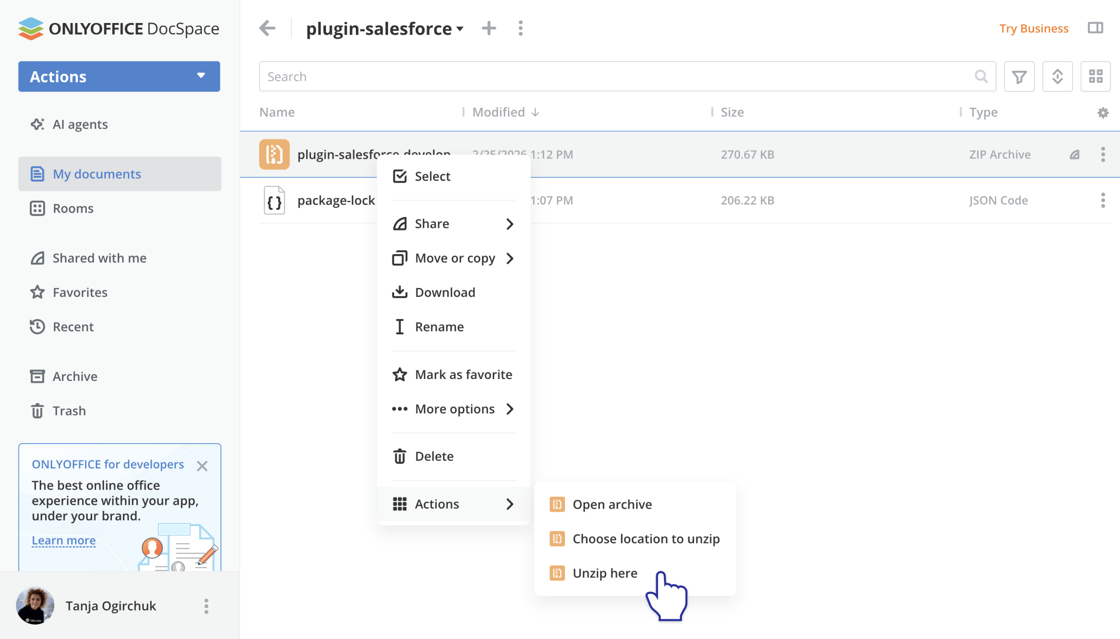Click the filter icon beside search

(1019, 77)
